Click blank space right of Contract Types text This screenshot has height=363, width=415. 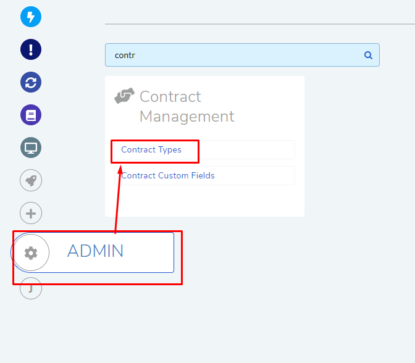click(246, 150)
